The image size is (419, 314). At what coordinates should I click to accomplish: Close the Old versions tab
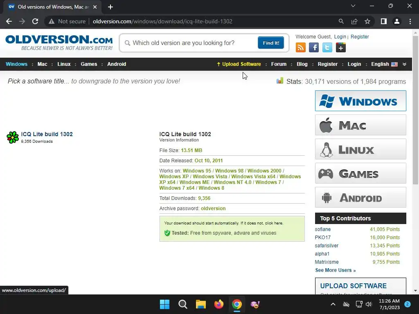95,7
